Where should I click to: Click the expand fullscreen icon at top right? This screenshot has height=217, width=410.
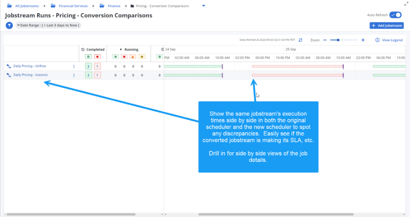(406, 3)
